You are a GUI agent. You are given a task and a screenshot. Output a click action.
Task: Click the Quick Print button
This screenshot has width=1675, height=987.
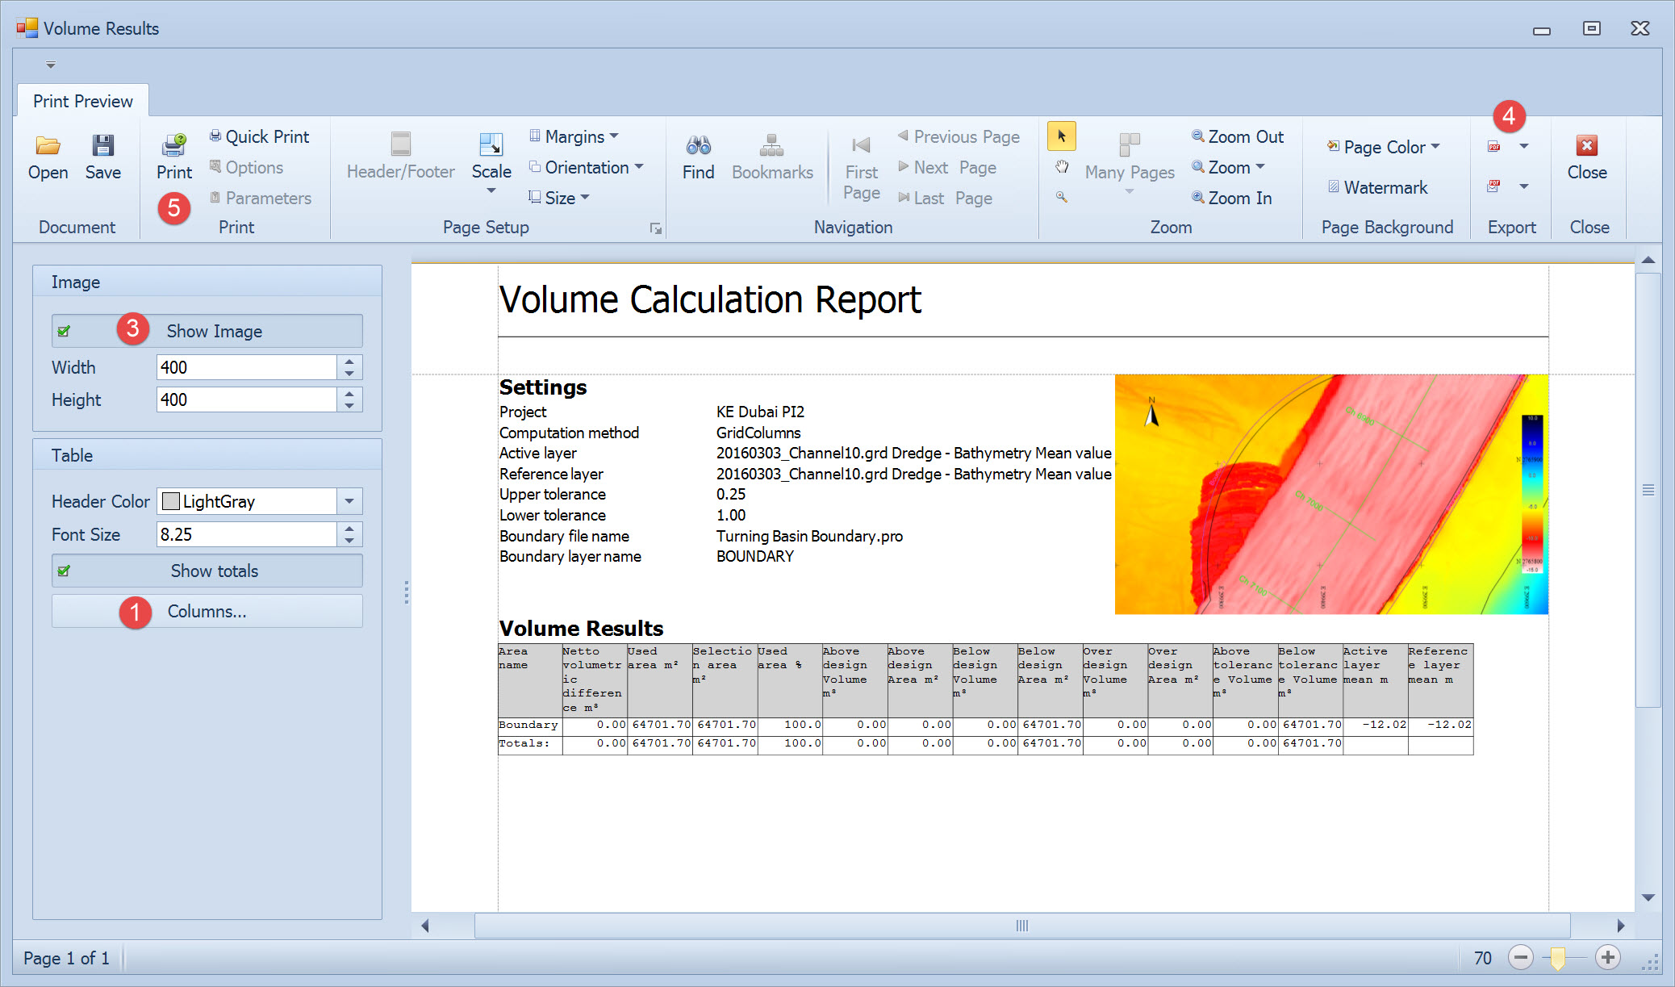coord(259,136)
